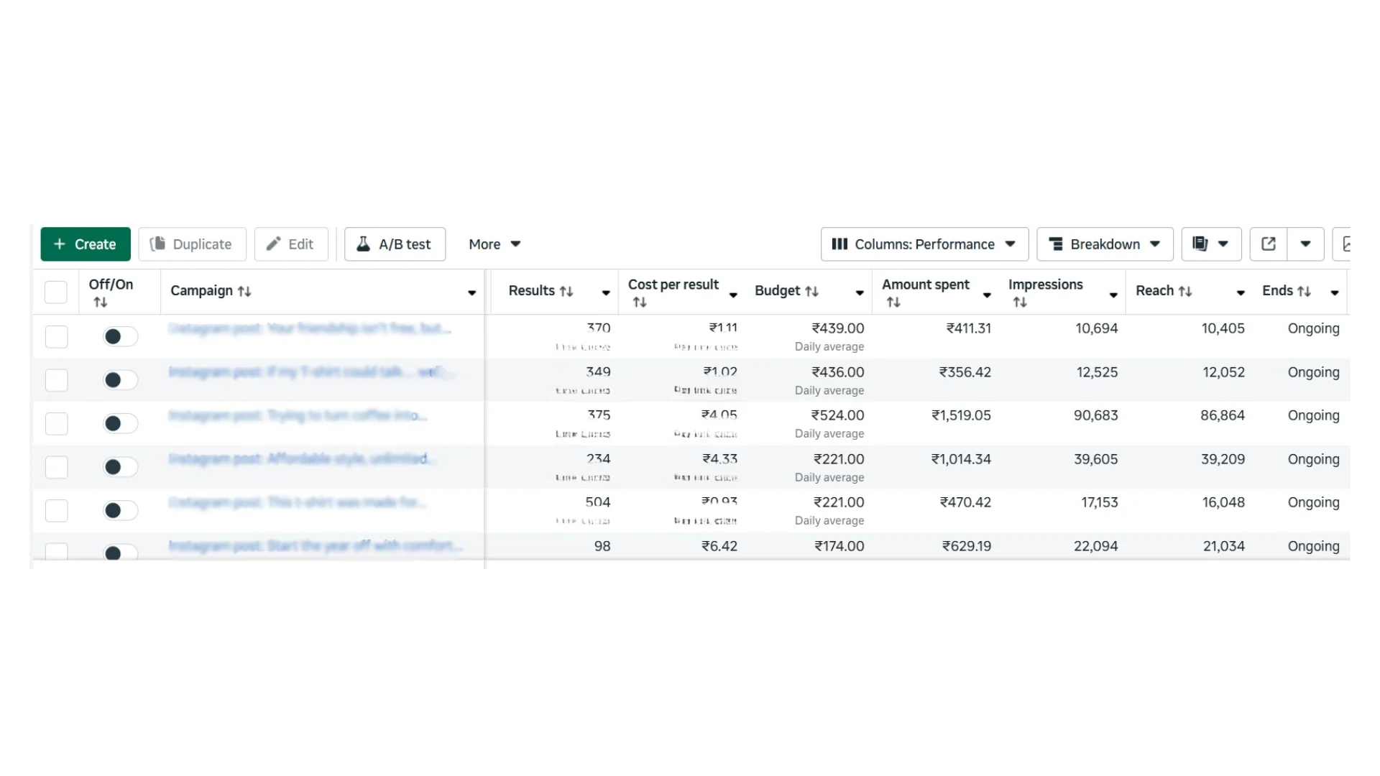1380x776 pixels.
Task: Select checkbox for ₹1,519.05 spent campaign
Action: pyautogui.click(x=56, y=424)
